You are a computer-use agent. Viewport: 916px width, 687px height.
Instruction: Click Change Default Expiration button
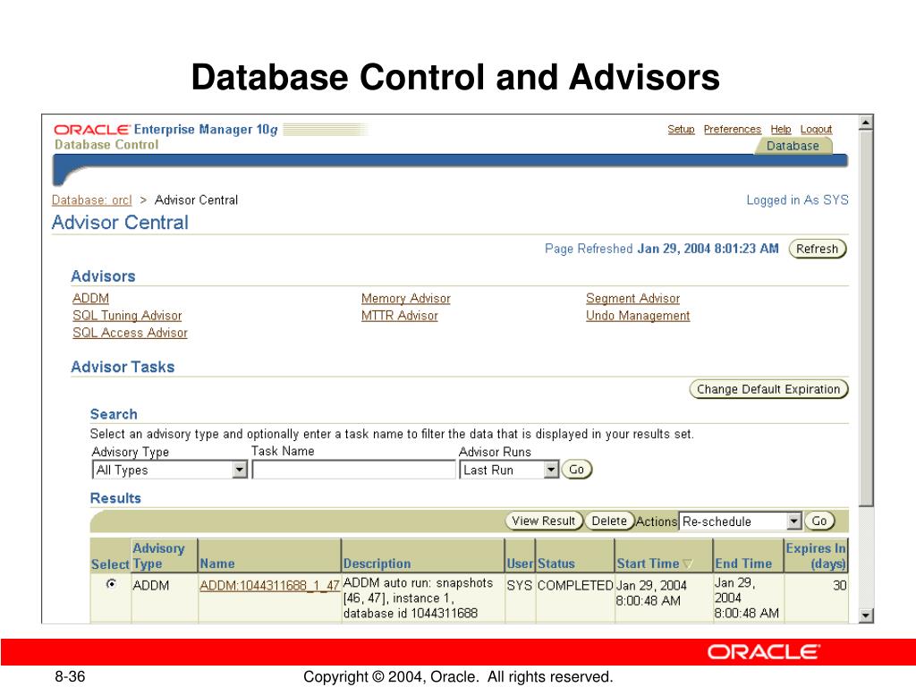pyautogui.click(x=768, y=389)
